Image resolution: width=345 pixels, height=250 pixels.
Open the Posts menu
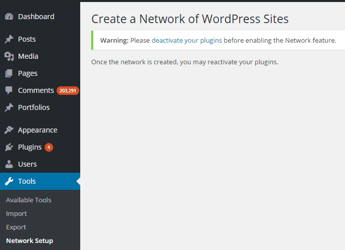pos(27,39)
